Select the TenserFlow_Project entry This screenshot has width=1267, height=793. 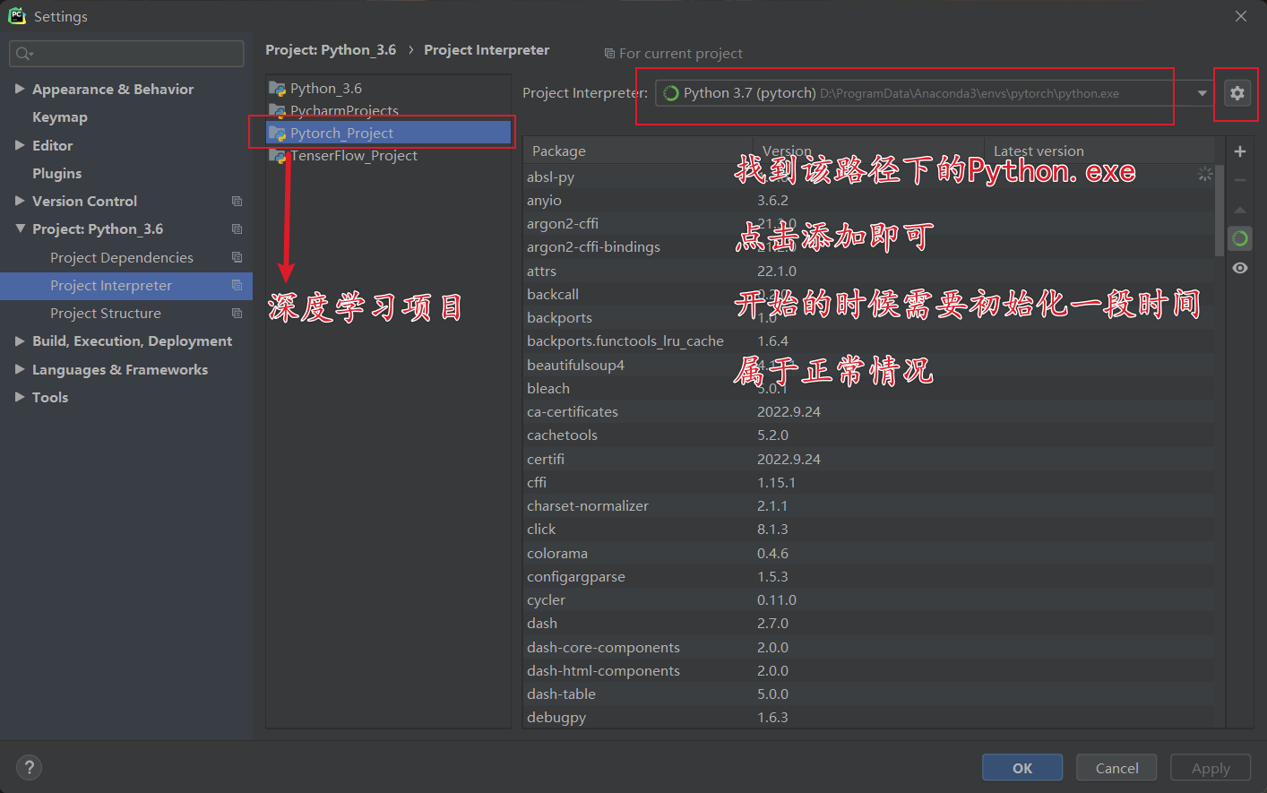coord(389,156)
